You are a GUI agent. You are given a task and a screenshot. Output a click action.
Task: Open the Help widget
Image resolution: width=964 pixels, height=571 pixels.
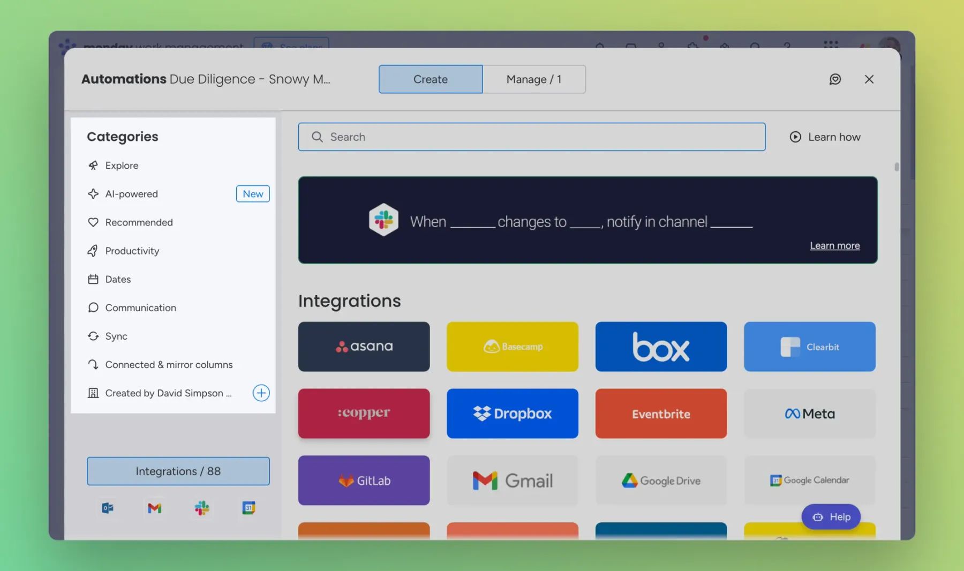tap(831, 516)
